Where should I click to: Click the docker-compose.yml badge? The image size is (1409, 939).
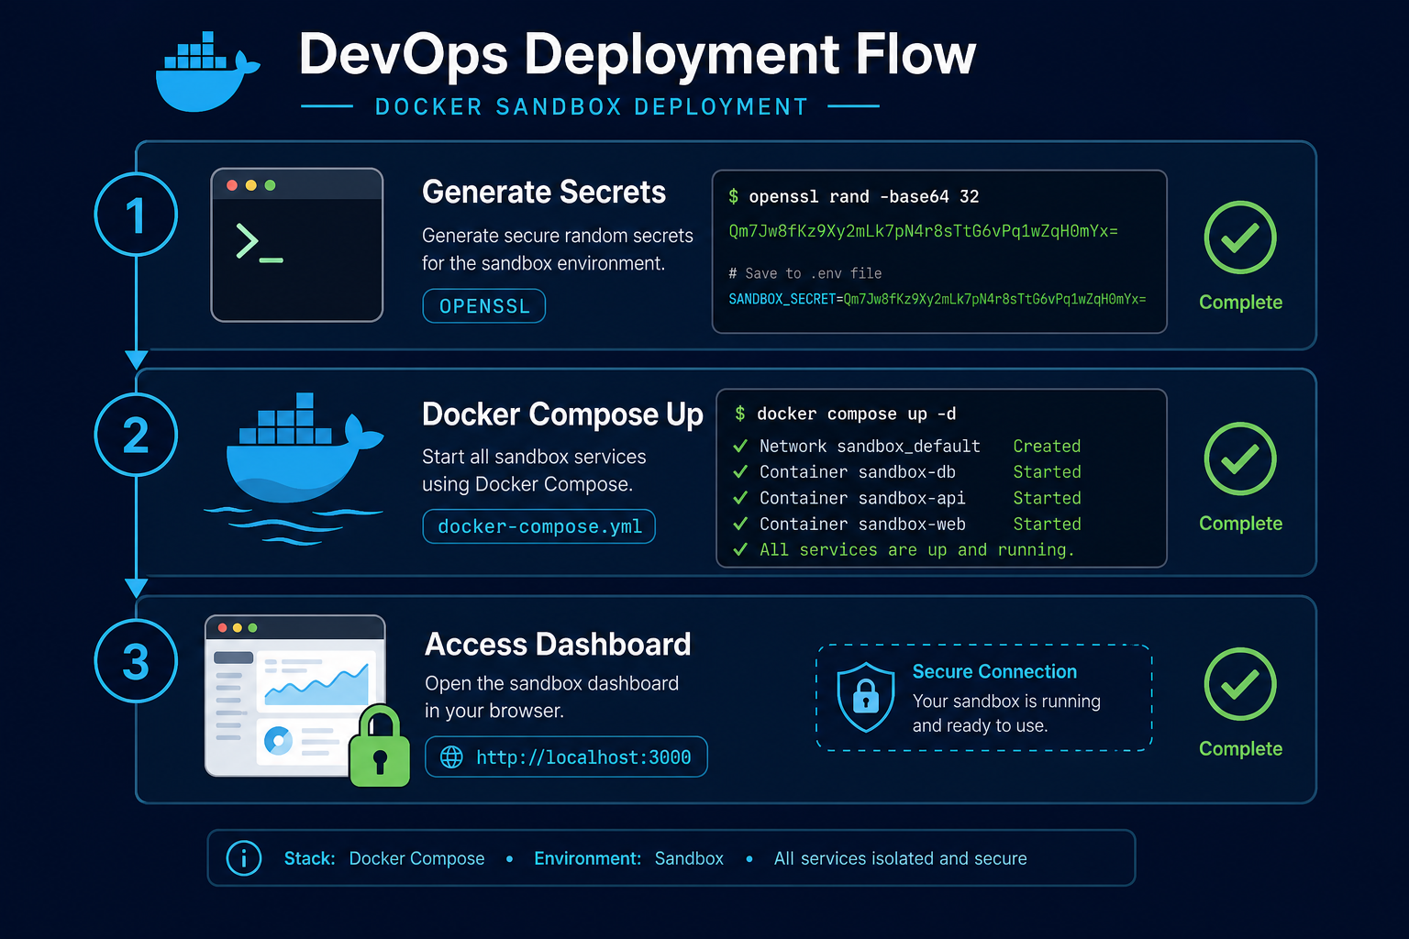pos(539,526)
